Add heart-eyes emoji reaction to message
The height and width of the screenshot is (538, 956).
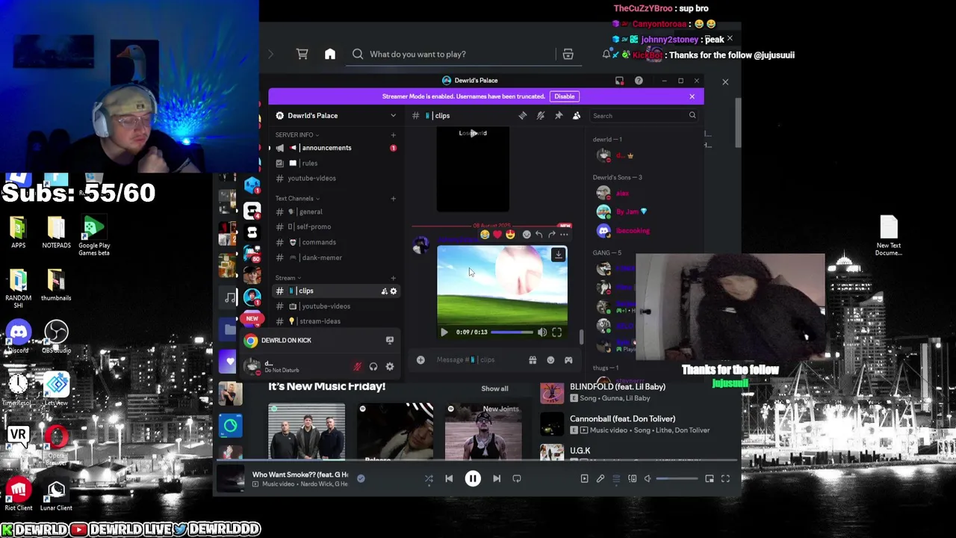[x=510, y=235]
